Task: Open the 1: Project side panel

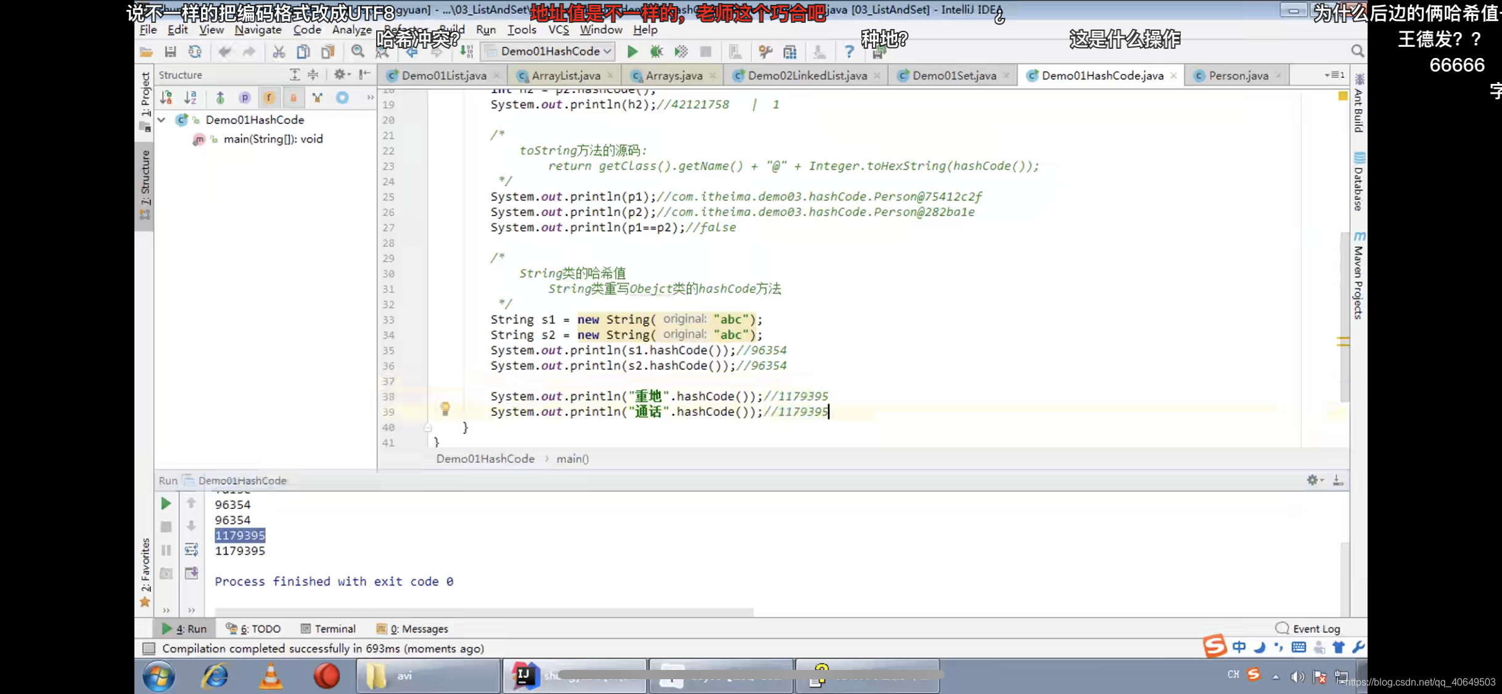Action: pos(145,101)
